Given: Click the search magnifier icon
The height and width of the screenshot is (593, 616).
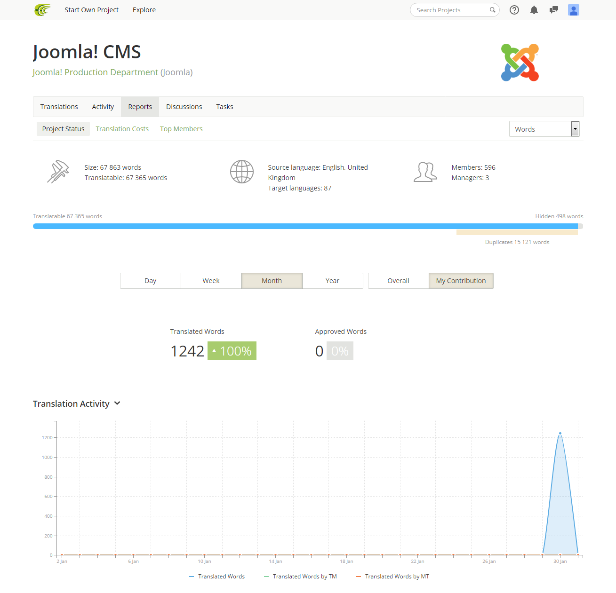Looking at the screenshot, I should point(492,10).
